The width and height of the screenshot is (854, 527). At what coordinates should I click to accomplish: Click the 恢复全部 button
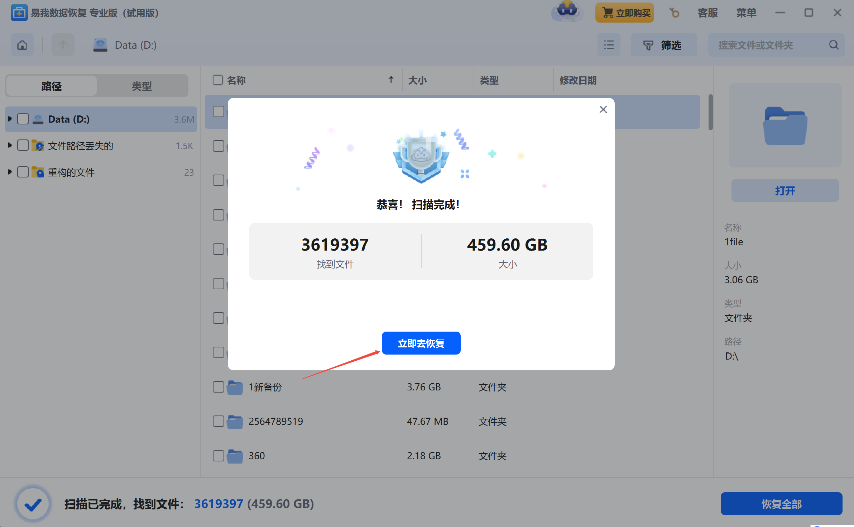pos(781,504)
